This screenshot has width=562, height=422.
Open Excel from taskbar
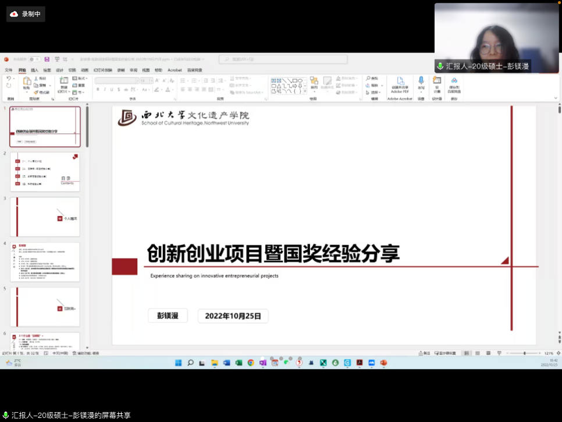pos(239,363)
